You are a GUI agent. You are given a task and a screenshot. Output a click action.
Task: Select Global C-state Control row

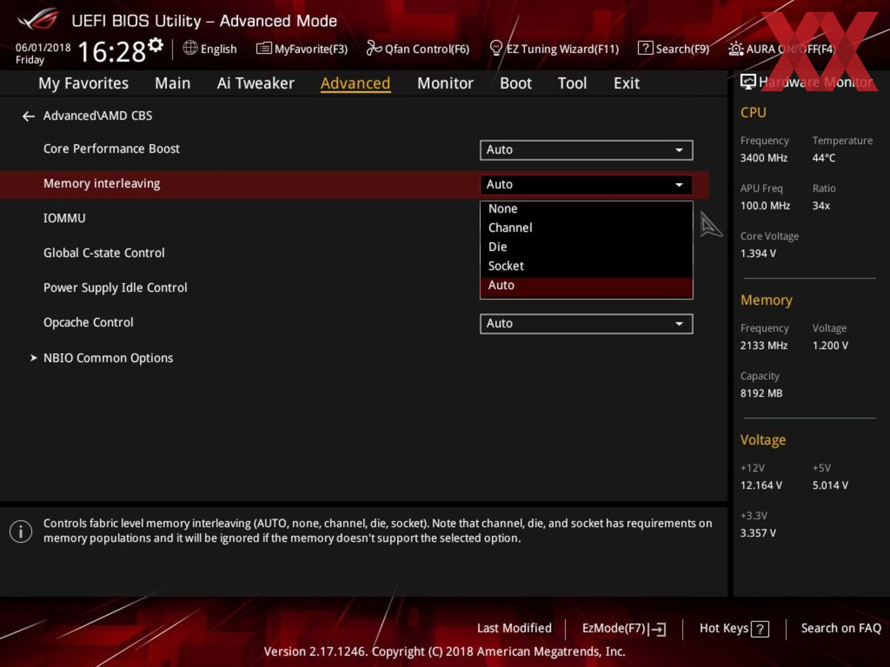click(104, 252)
